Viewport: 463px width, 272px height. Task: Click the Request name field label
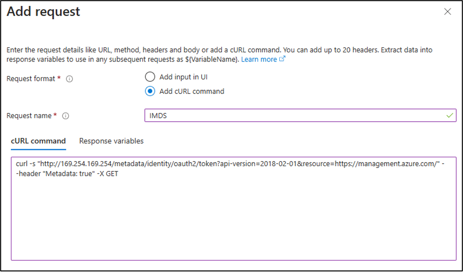[x=29, y=116]
